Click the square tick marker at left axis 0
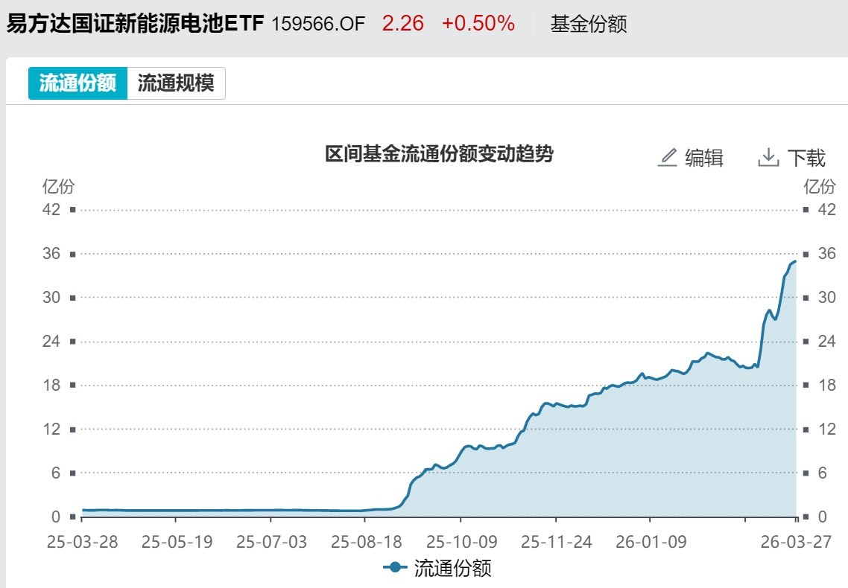Screen dimensions: 848x588 pos(71,515)
